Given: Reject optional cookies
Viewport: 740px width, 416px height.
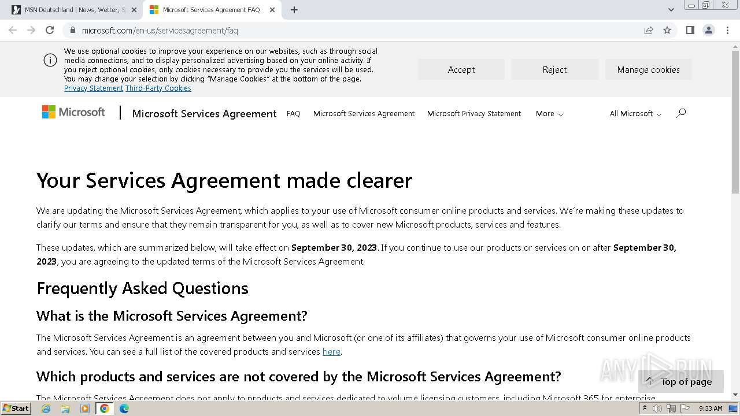Looking at the screenshot, I should 555,69.
